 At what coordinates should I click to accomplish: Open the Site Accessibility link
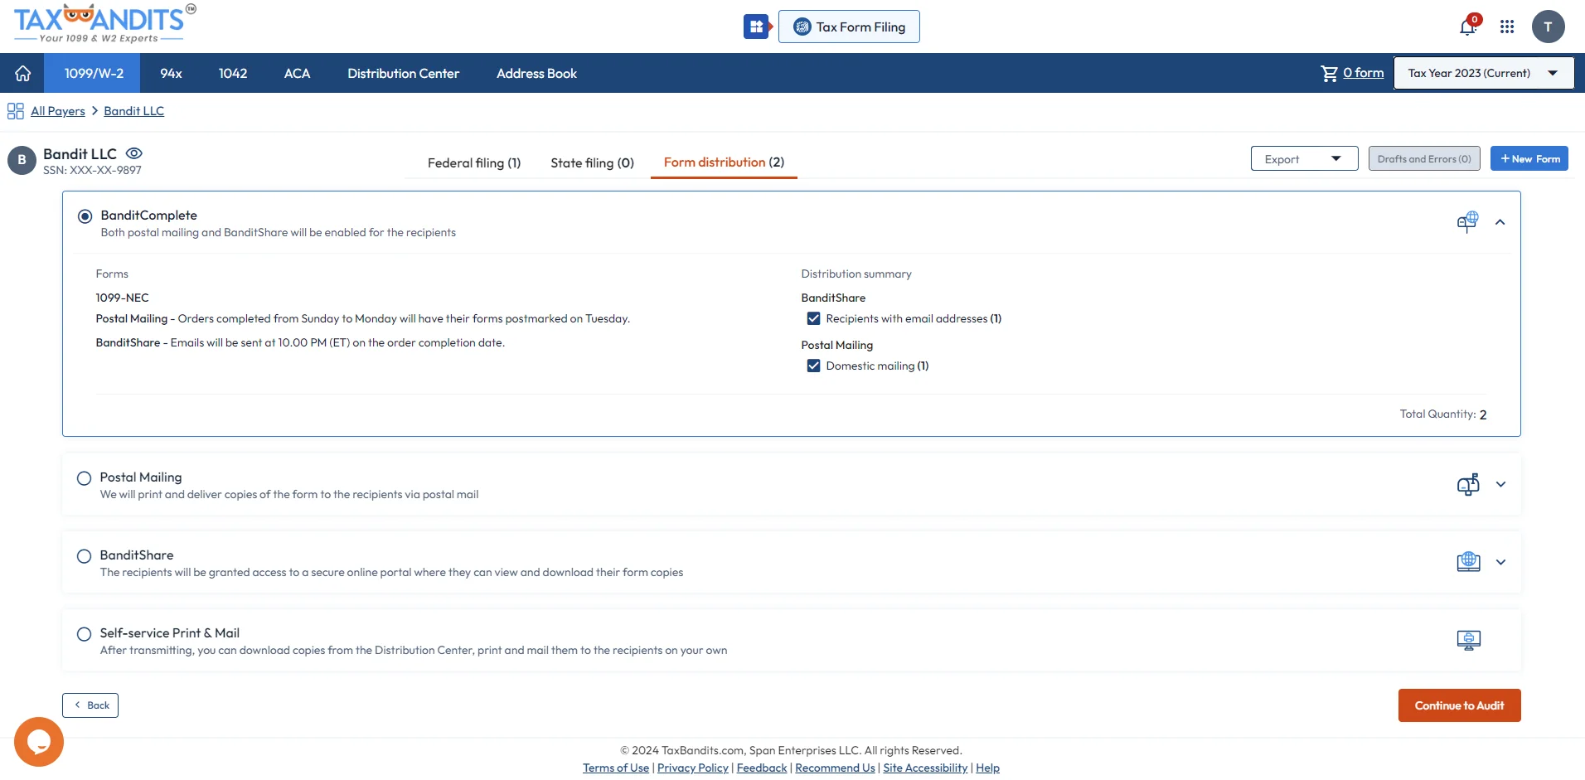[x=925, y=768]
